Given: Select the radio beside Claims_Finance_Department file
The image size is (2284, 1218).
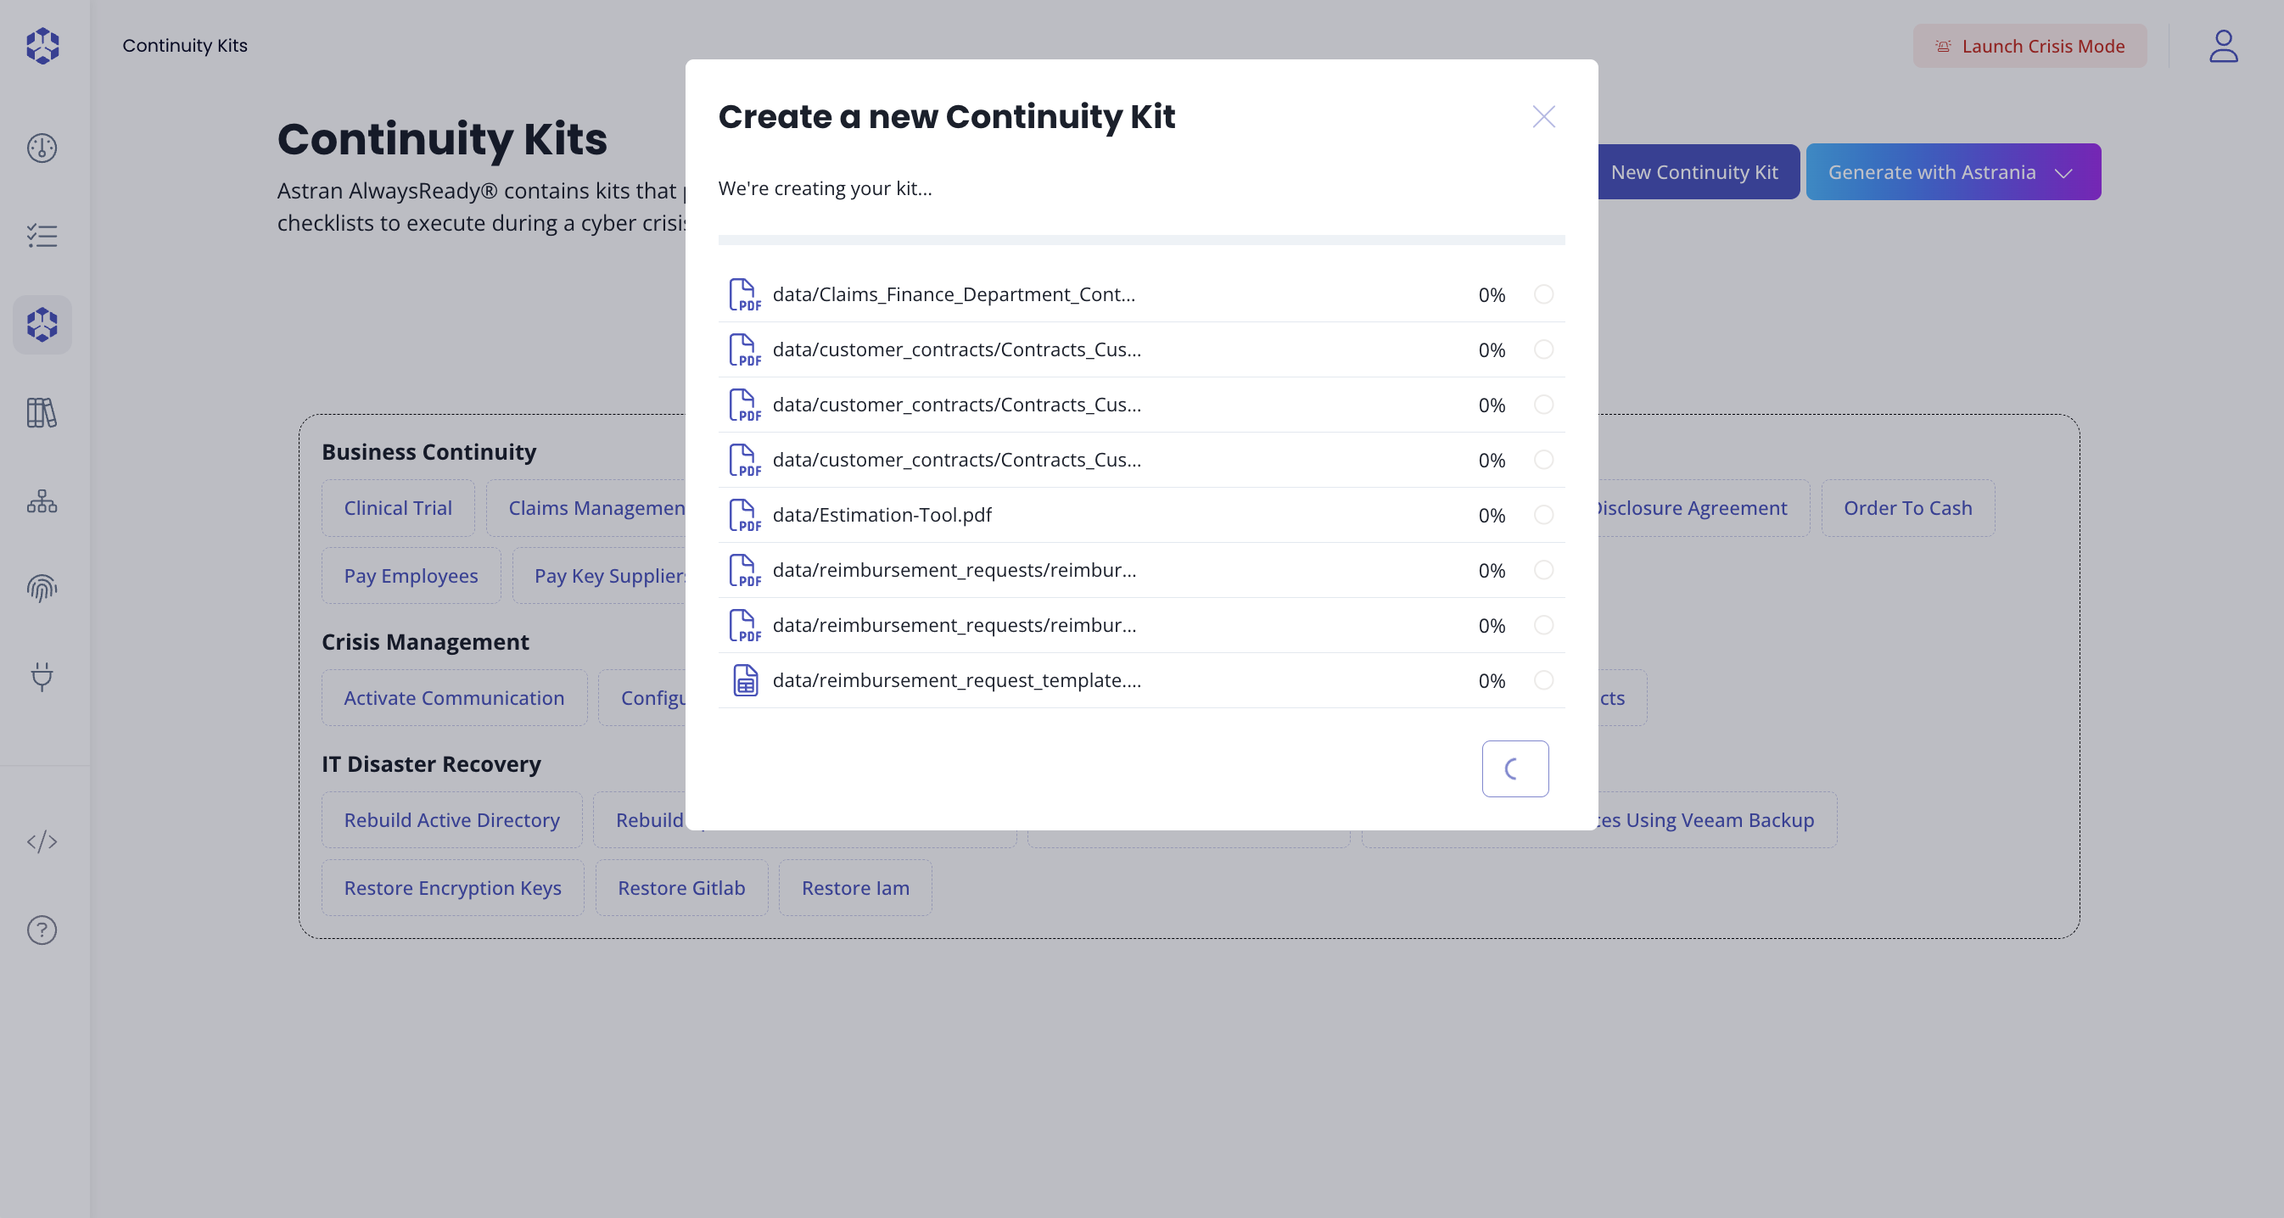Looking at the screenshot, I should (1543, 294).
